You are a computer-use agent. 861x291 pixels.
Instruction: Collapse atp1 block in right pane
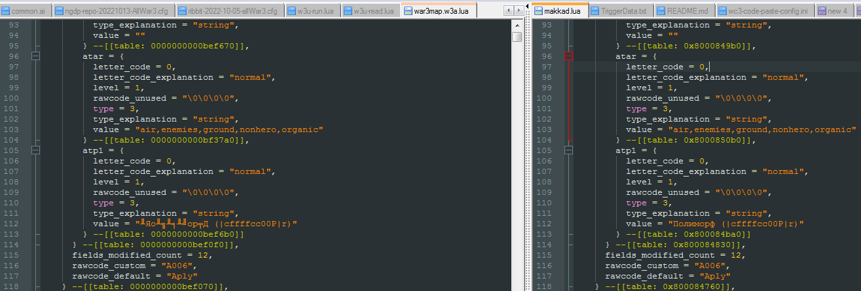coord(568,150)
